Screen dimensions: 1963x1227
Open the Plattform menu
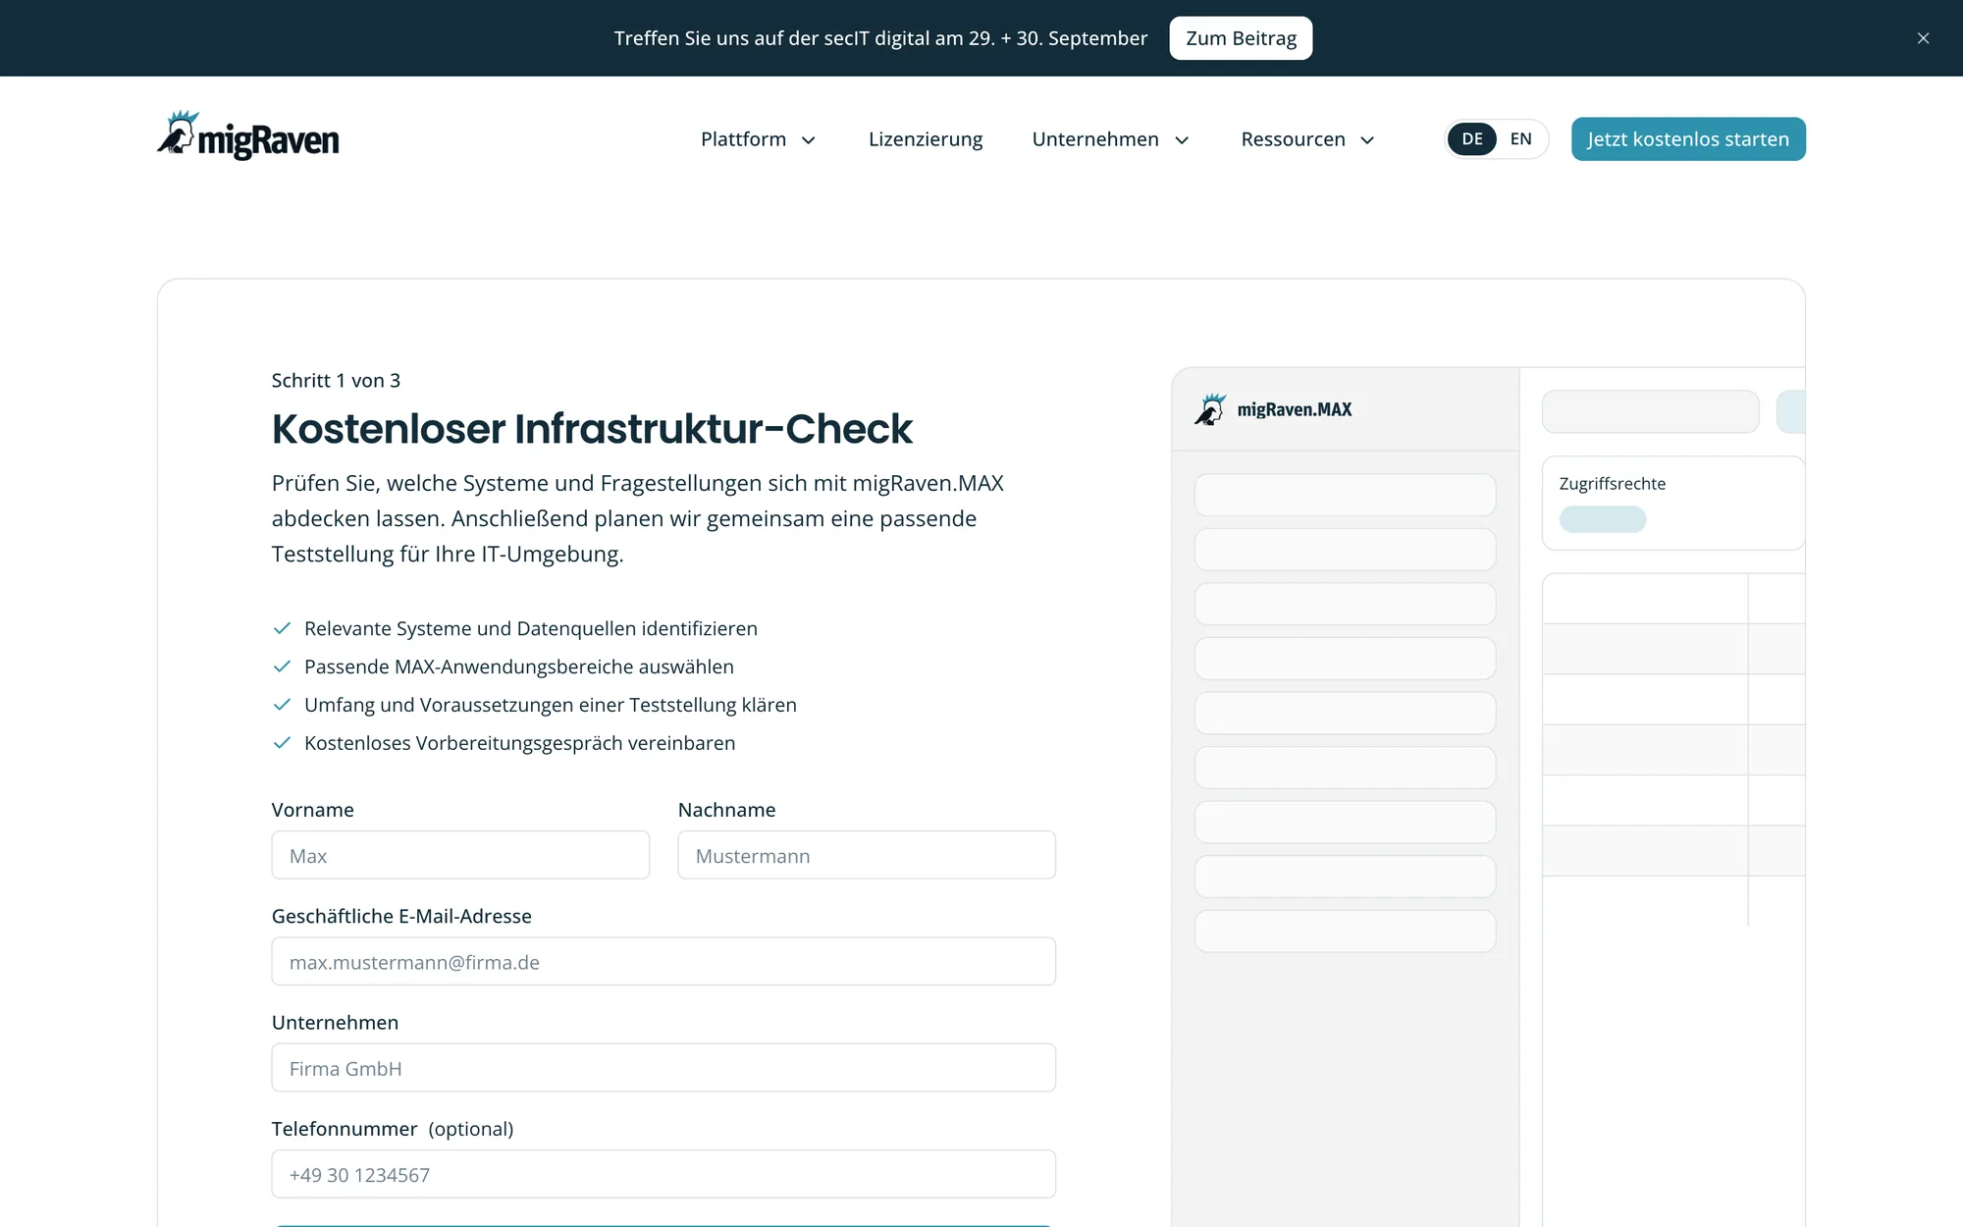758,139
